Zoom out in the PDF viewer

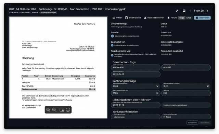48,110
